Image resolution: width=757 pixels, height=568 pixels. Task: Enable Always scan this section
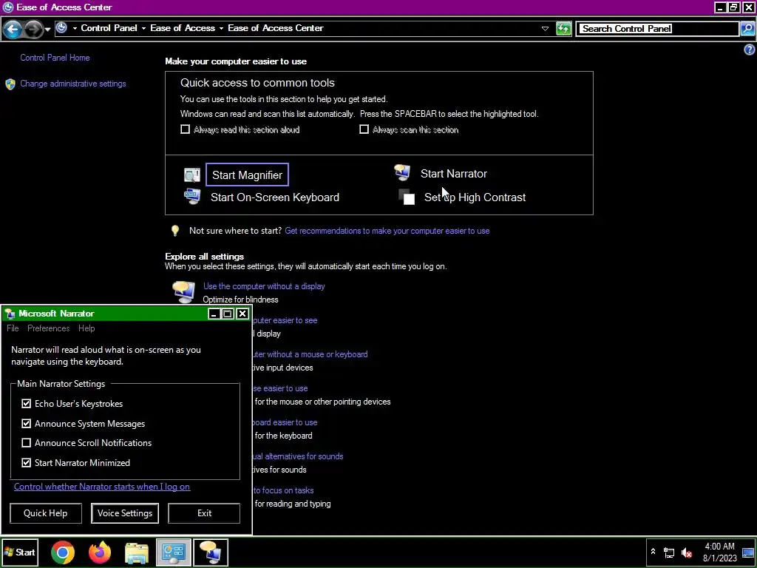364,129
